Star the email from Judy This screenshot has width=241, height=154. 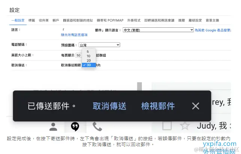pos(184,126)
